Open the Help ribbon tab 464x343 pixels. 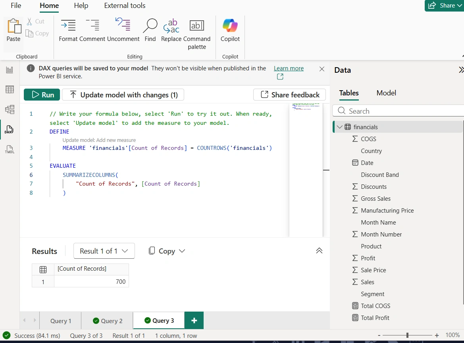pyautogui.click(x=81, y=6)
